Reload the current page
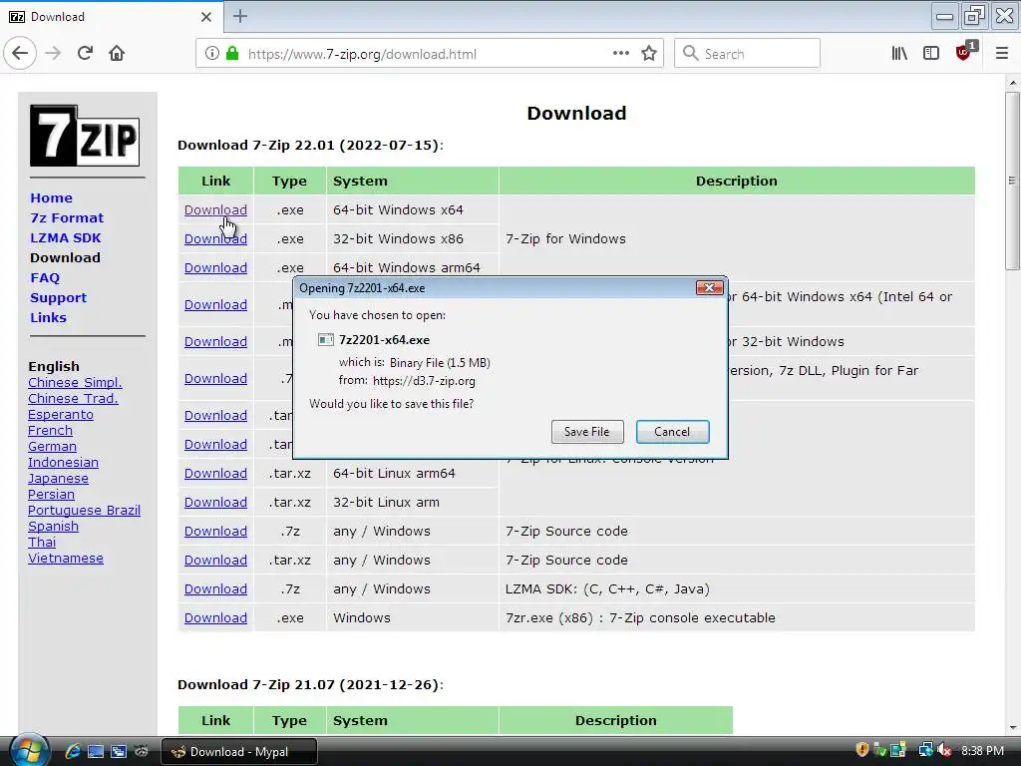The image size is (1021, 766). point(85,54)
